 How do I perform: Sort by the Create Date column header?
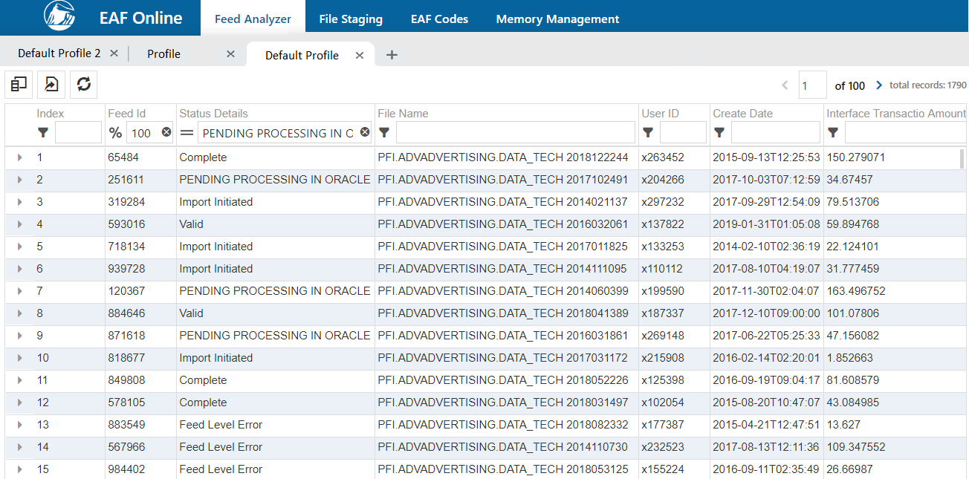(743, 114)
